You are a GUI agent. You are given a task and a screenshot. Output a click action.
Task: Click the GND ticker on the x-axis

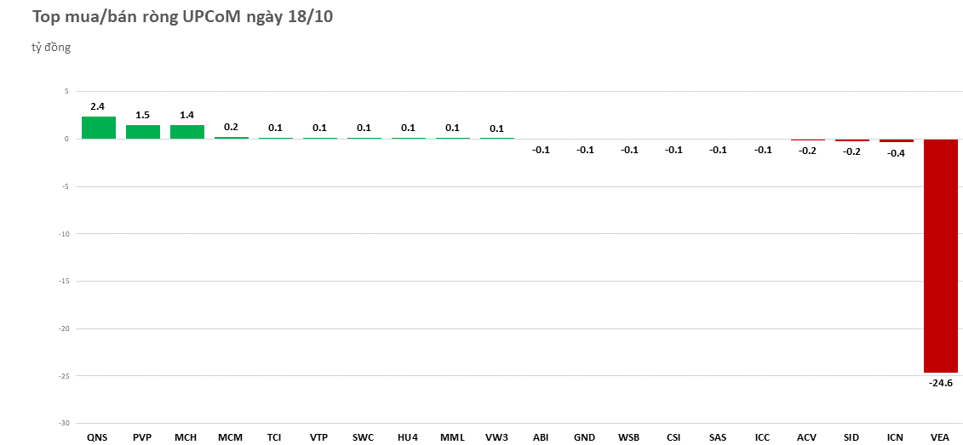[584, 437]
